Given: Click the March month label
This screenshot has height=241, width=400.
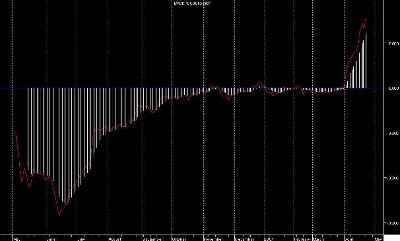Looking at the screenshot, I should click(318, 239).
